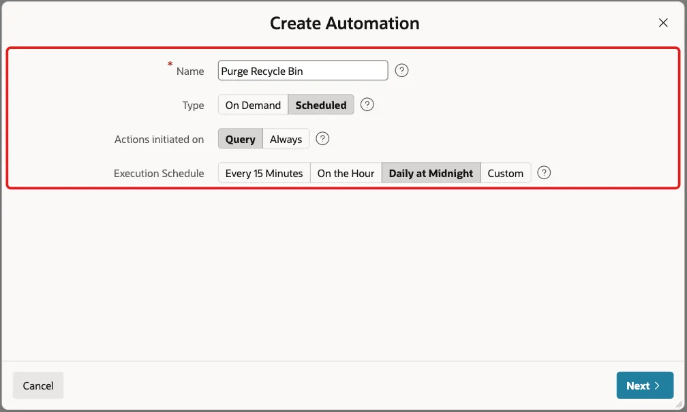Viewport: 687px width, 412px height.
Task: Click the Execution Schedule label
Action: (159, 174)
